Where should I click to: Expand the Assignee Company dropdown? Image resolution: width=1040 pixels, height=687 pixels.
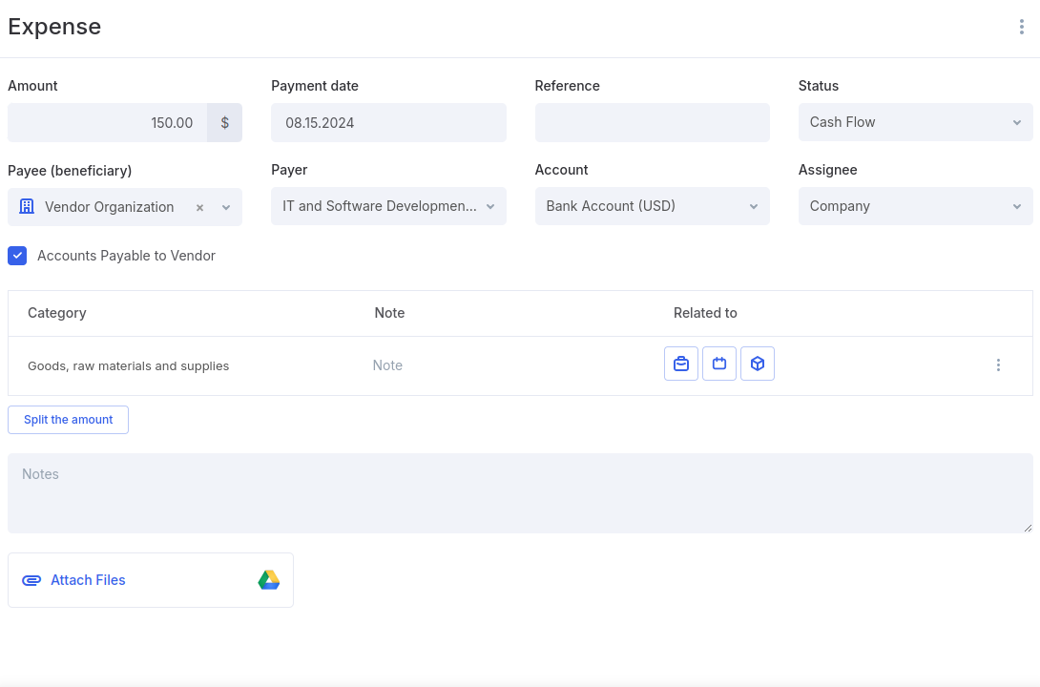pos(914,206)
